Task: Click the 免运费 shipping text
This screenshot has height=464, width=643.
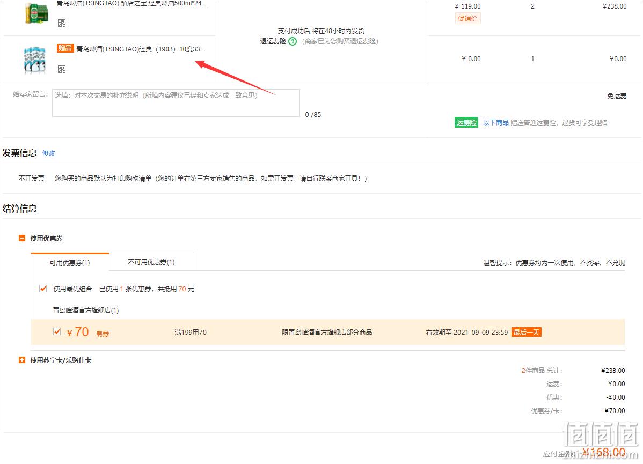Action: tap(617, 96)
